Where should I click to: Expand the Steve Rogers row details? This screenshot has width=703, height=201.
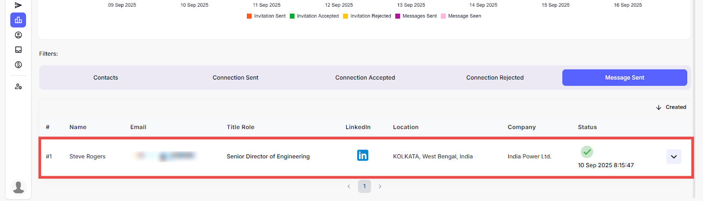[x=674, y=157]
